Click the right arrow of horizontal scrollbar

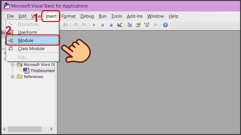pyautogui.click(x=51, y=129)
